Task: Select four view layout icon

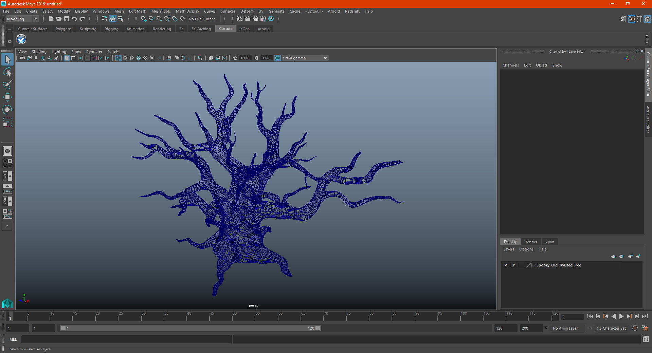Action: (7, 164)
